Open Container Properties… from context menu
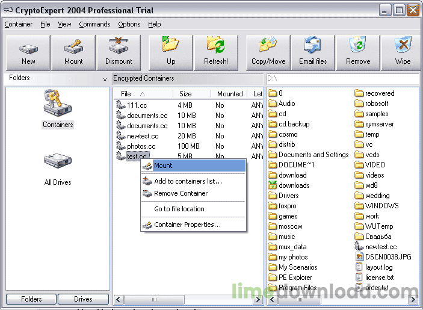The height and width of the screenshot is (310, 423). 193,225
